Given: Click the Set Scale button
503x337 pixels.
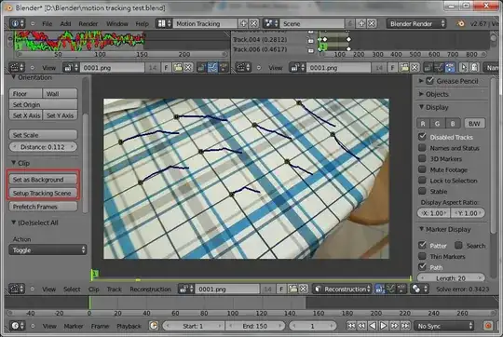Looking at the screenshot, I should pyautogui.click(x=43, y=135).
